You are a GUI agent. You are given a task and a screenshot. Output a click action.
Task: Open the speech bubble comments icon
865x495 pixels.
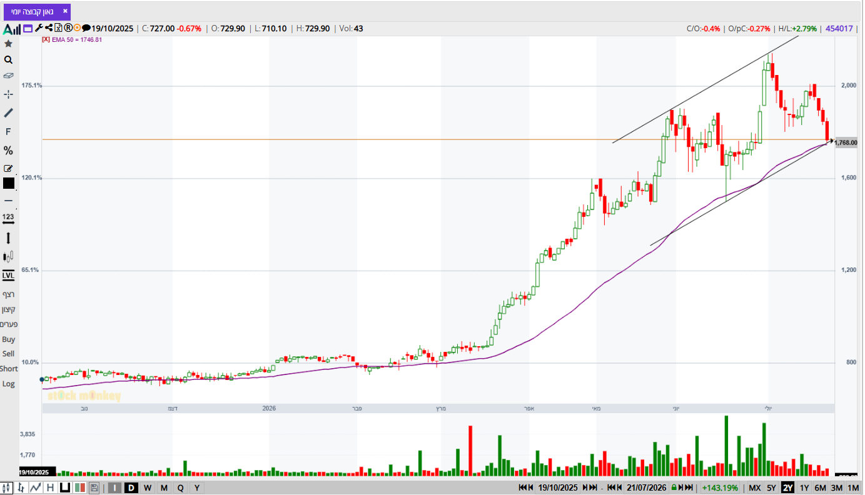click(86, 28)
